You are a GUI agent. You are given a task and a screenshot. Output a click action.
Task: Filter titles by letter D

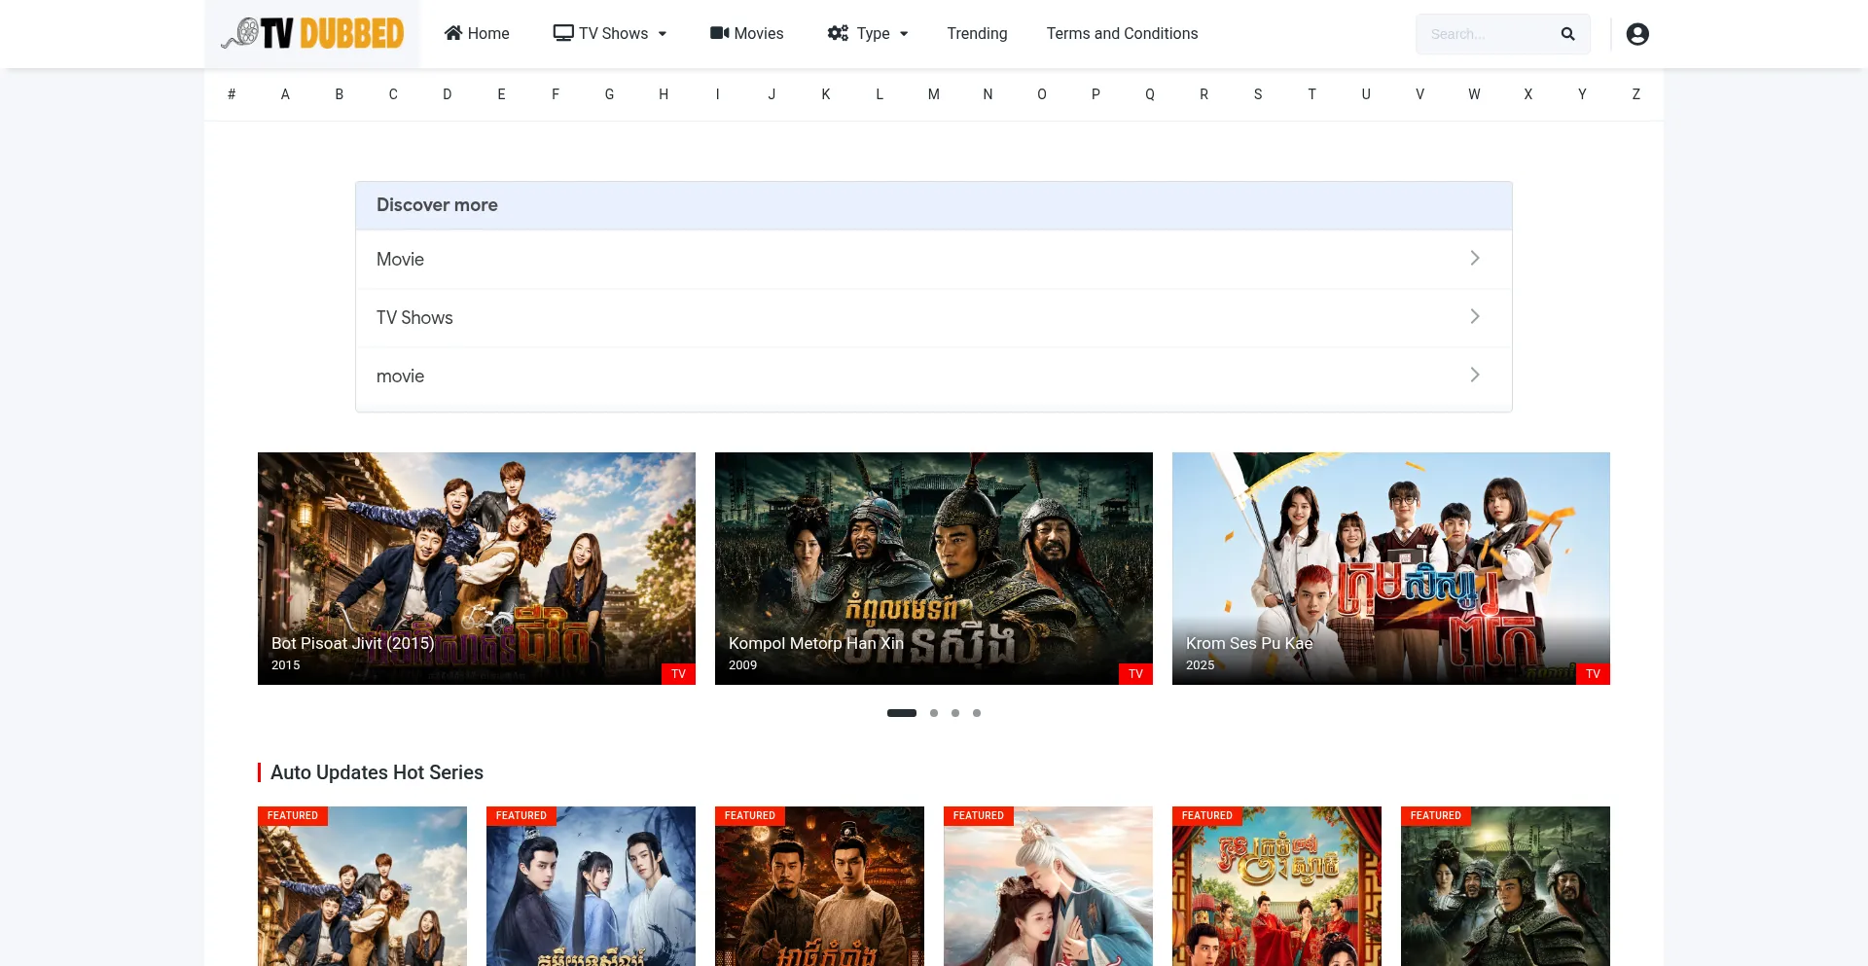[x=448, y=94]
